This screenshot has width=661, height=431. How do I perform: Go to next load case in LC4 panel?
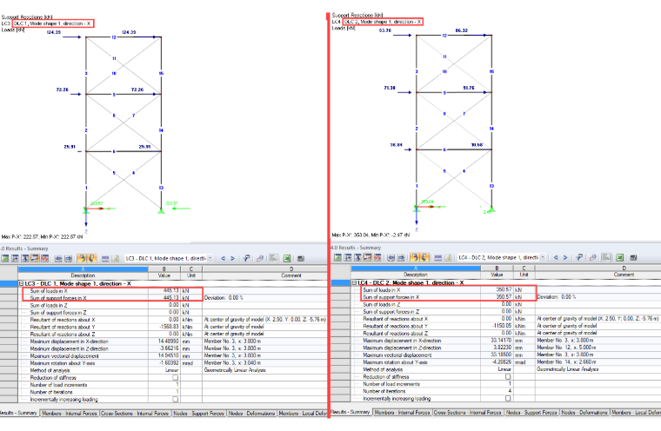coord(564,257)
